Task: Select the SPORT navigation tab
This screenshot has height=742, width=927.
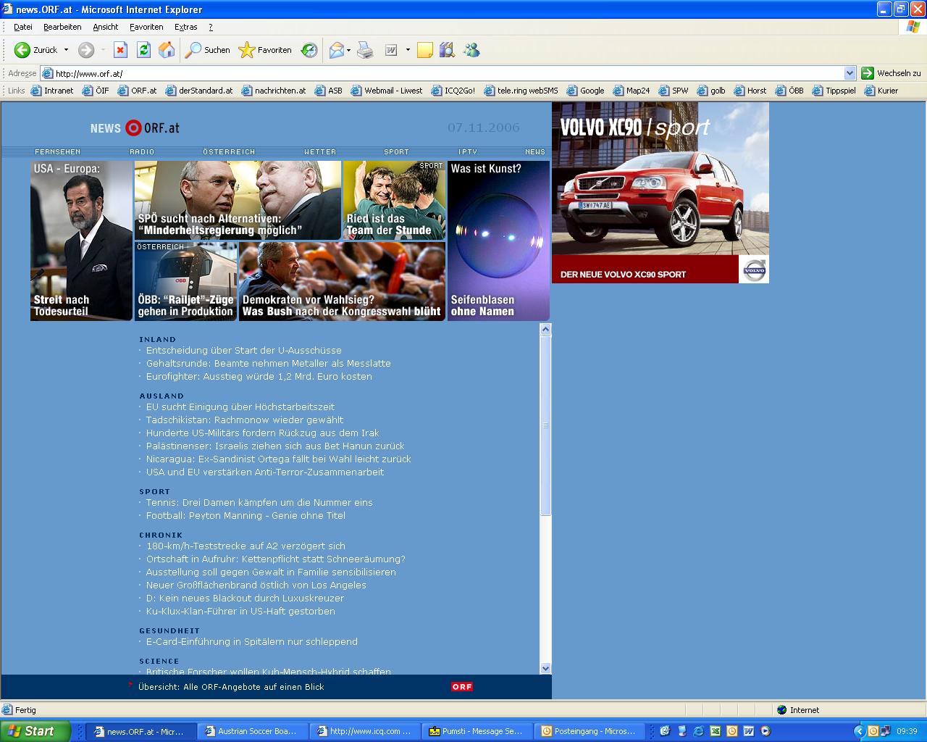Action: [x=396, y=151]
